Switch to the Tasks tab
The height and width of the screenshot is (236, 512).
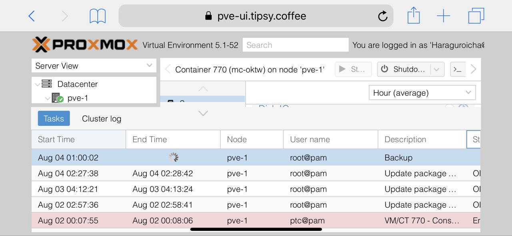click(x=54, y=119)
